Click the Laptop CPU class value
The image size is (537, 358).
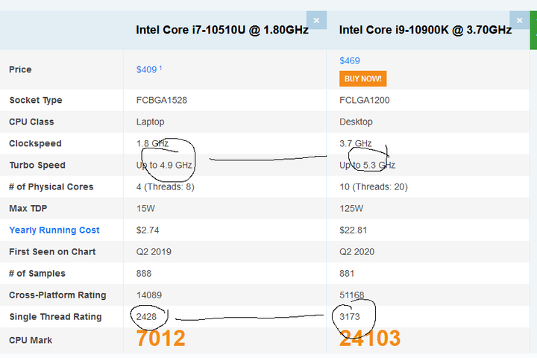tap(151, 122)
